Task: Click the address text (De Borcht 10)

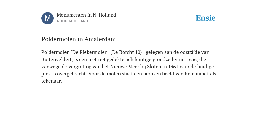Action: (126, 52)
